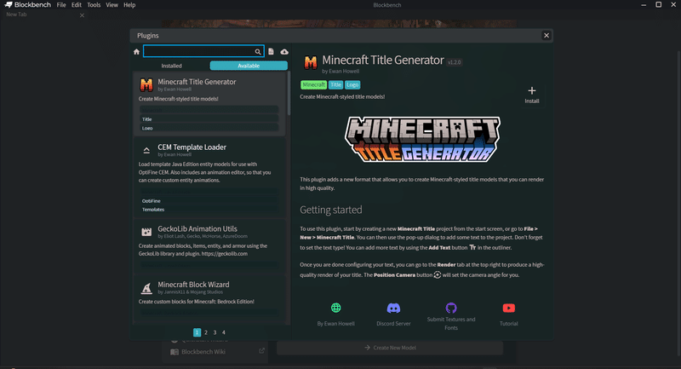Viewport: 681px width, 369px height.
Task: Click the Tutorial link text
Action: tap(508, 324)
